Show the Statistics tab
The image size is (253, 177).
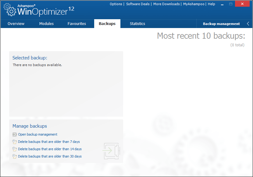(x=137, y=24)
